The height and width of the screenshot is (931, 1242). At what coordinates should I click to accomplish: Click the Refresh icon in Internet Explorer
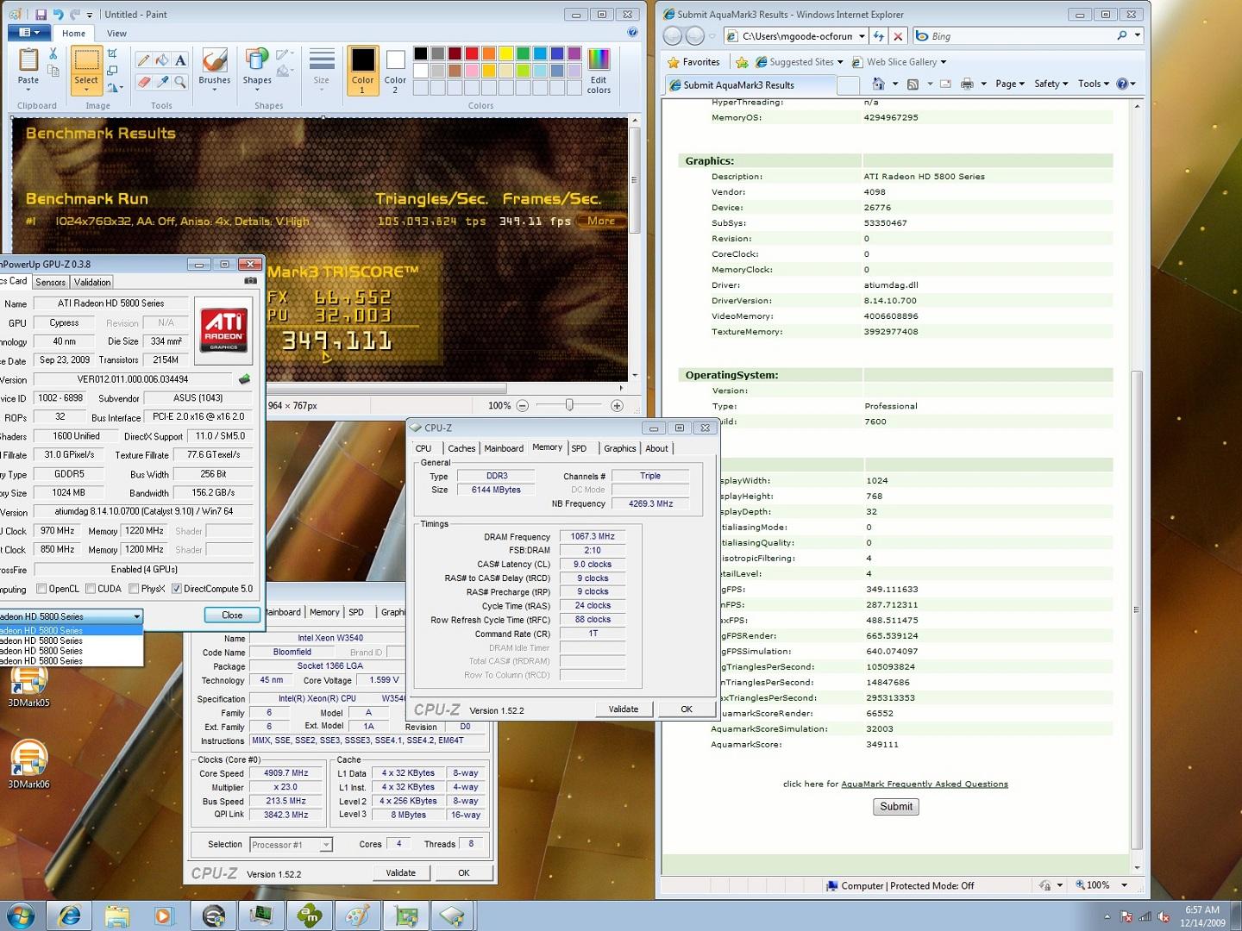point(879,36)
